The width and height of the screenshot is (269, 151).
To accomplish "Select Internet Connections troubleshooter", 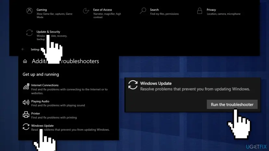I will coord(45,85).
